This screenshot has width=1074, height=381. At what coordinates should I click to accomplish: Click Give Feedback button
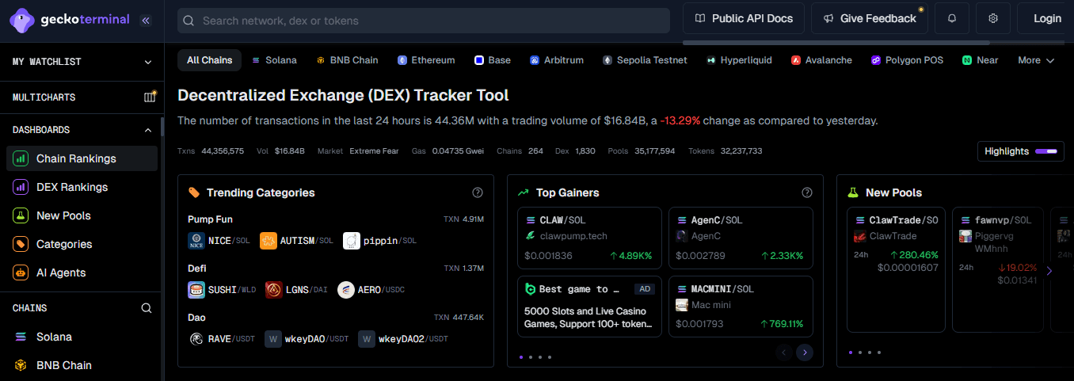click(x=870, y=18)
